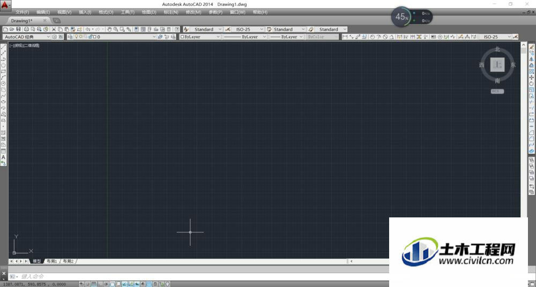
Task: Click the 北 direction on the ViewCube compass
Action: coord(497,49)
